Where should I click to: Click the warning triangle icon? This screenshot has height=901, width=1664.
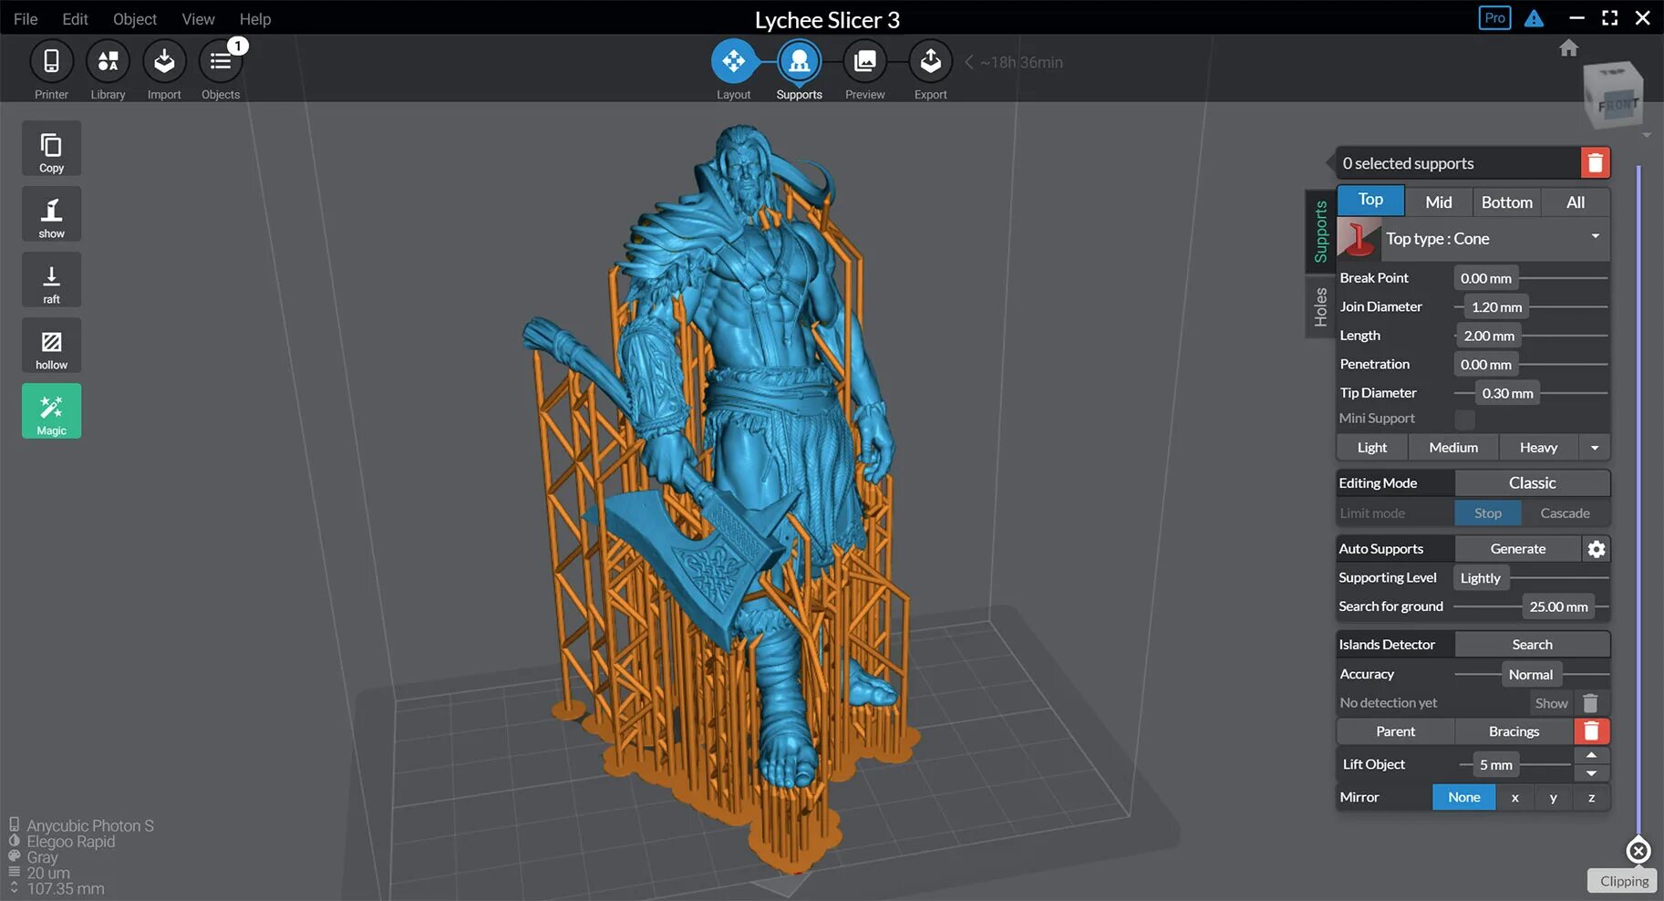click(1535, 18)
